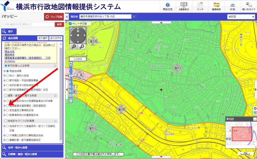Open 問合せ先 link in the notice box

[10, 51]
